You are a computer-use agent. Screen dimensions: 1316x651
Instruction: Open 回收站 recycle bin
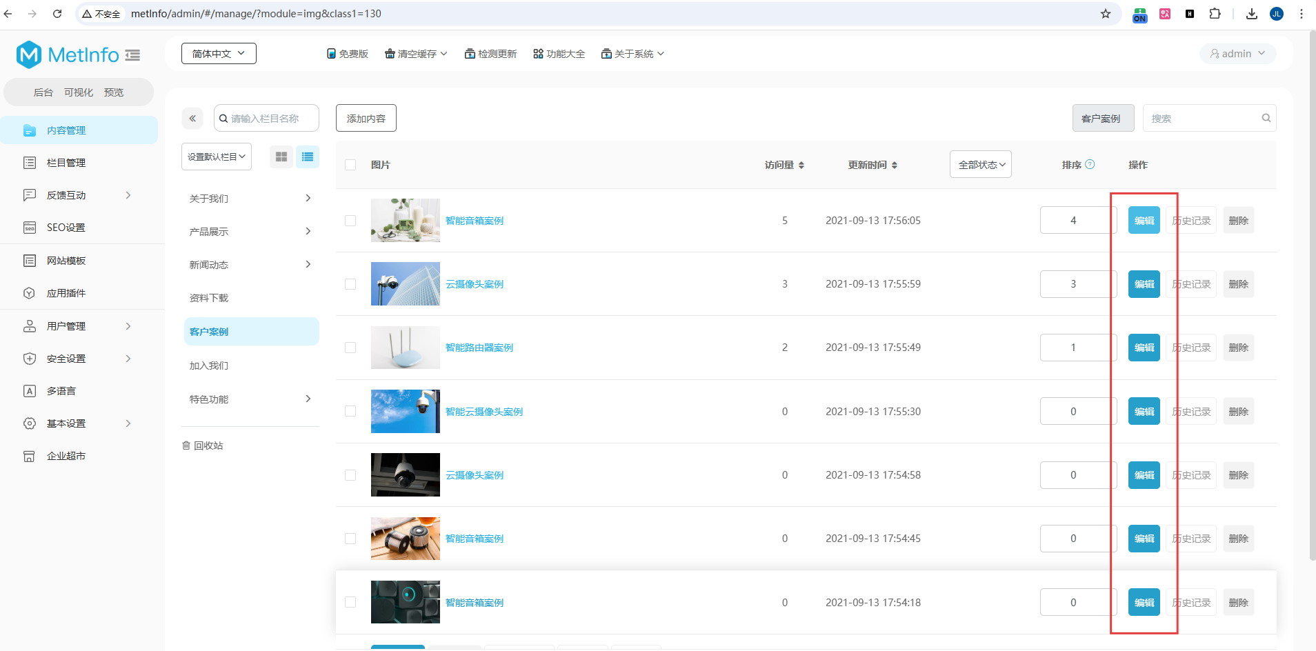coord(203,445)
